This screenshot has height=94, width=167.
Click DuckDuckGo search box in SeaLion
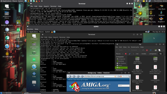click(x=125, y=77)
